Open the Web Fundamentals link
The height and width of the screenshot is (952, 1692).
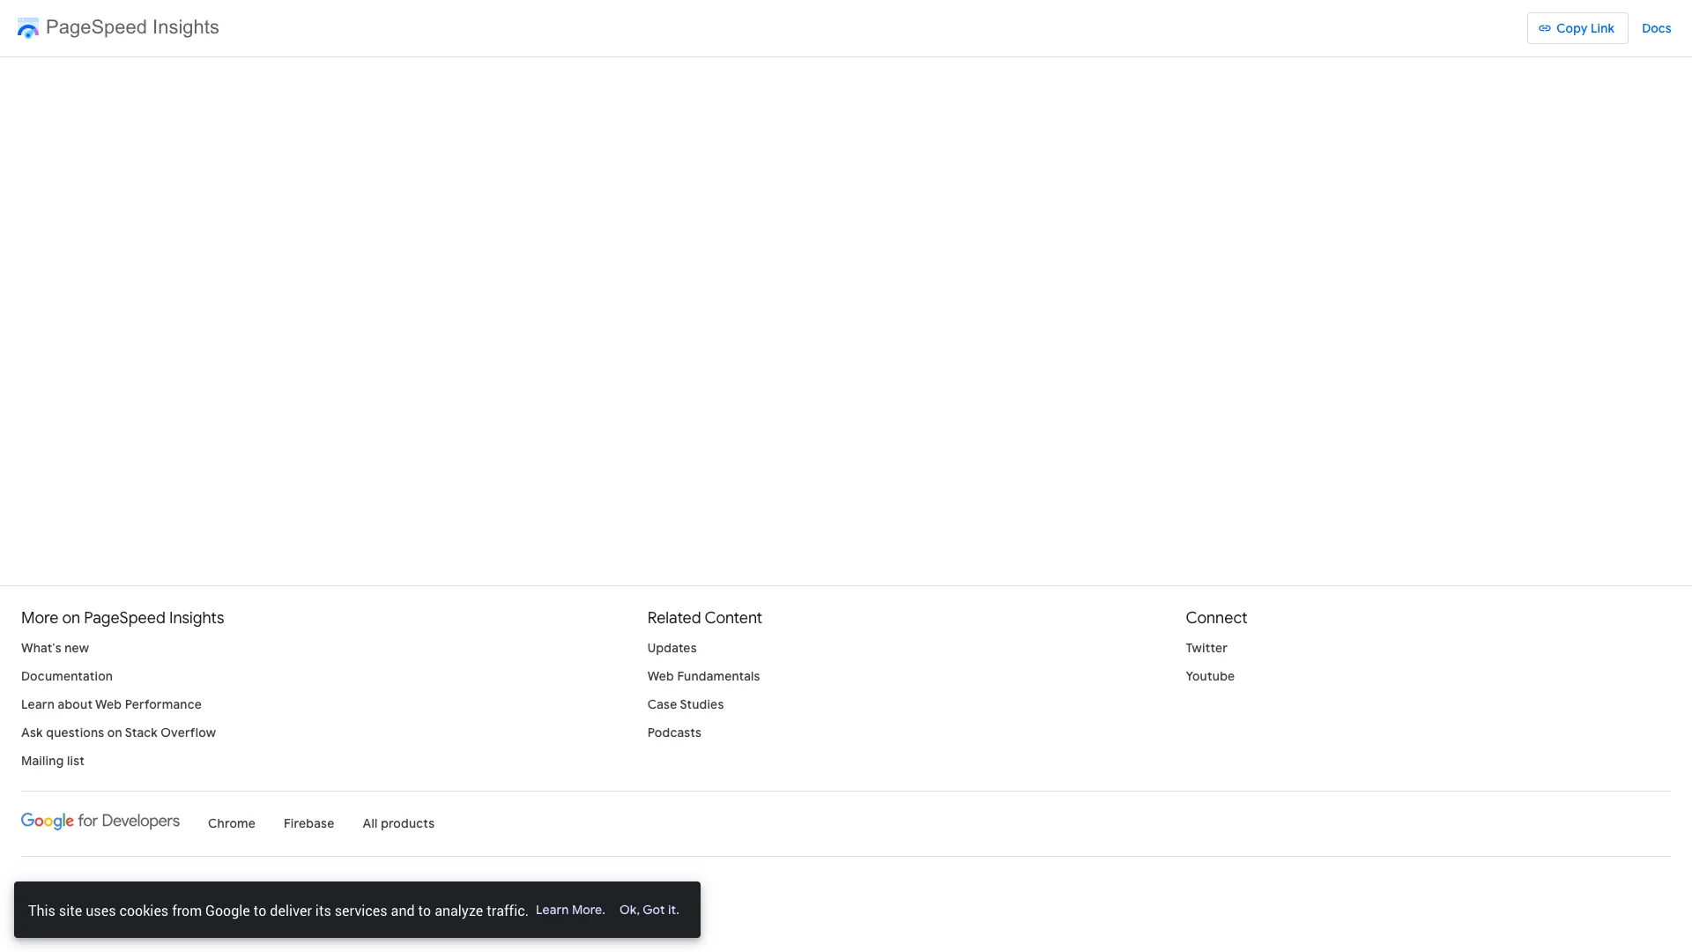703,676
